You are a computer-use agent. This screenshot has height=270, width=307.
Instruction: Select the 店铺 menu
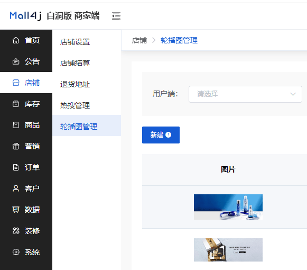pos(26,83)
